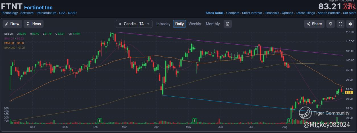
Task: Click the FTNT ticker symbol
Action: pyautogui.click(x=12, y=7)
